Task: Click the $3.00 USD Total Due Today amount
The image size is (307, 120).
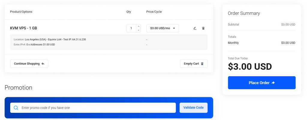Action: (x=250, y=67)
